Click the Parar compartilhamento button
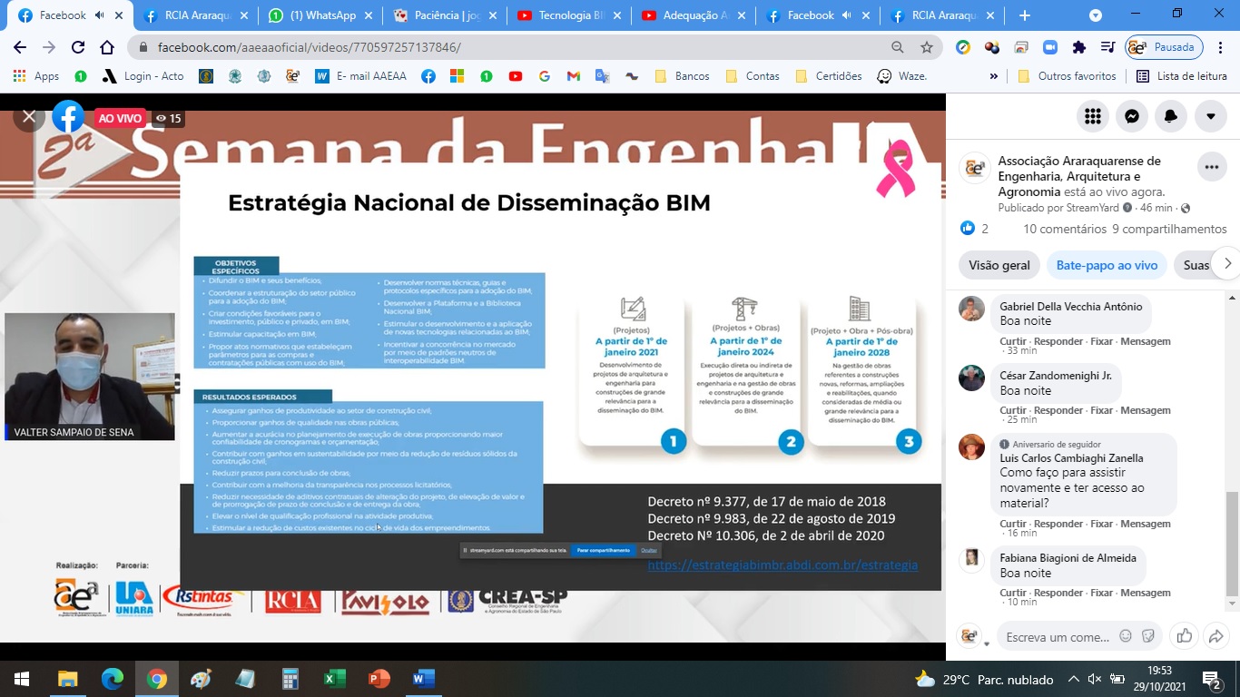1240x697 pixels. 604,550
